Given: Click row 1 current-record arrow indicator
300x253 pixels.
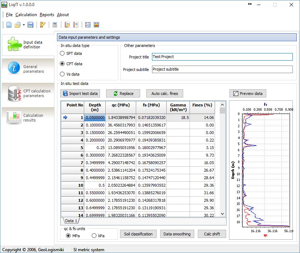Looking at the screenshot, I should (x=66, y=118).
